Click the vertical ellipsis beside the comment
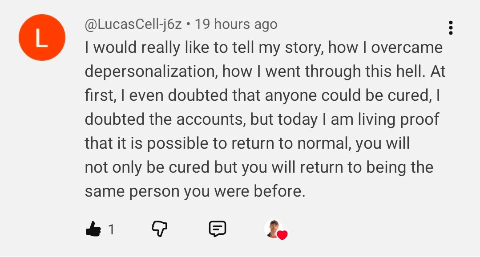Viewport: 480px width, 257px height. tap(451, 28)
